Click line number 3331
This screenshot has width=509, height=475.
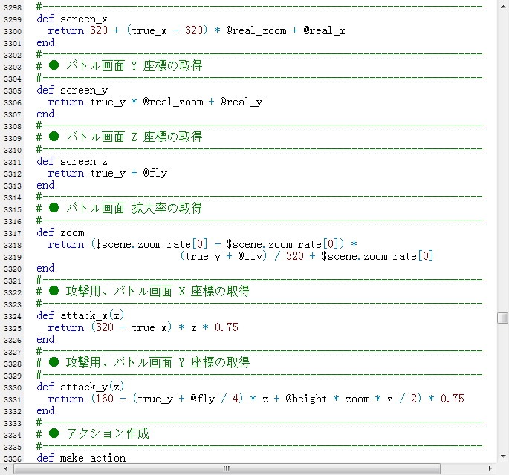click(13, 400)
